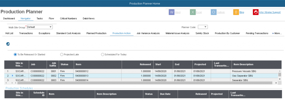Sort by the Job Suffix column header
Image resolution: width=285 pixels, height=101 pixels.
(x=53, y=64)
